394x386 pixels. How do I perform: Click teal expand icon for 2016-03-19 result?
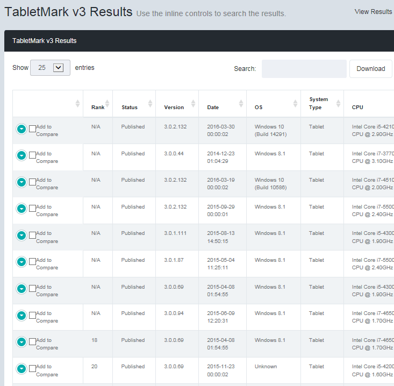(22, 182)
